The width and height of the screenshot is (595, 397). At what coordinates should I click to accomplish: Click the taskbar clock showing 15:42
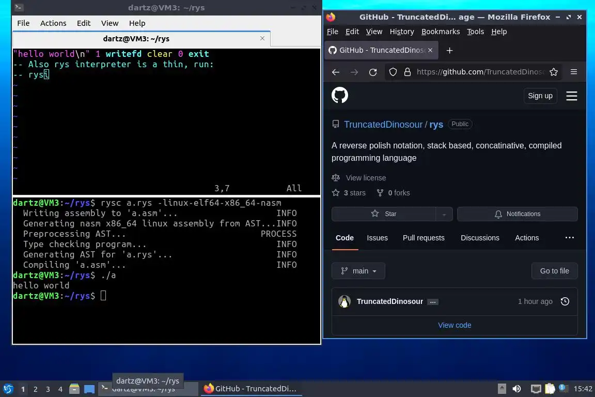tap(583, 389)
